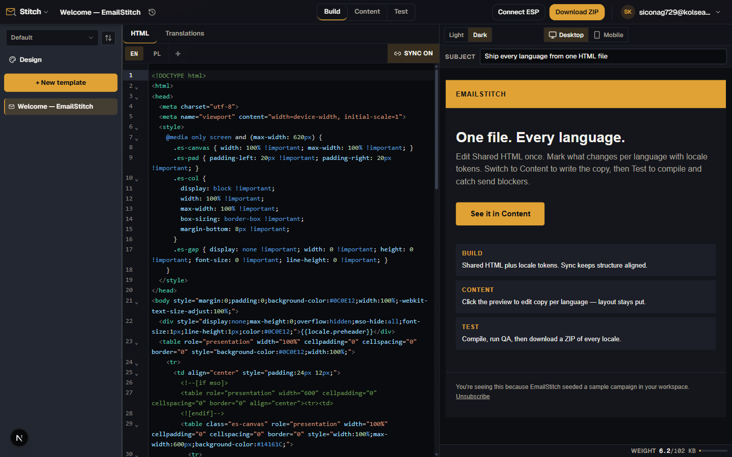
Task: Click the 'One file. Every language.' heading
Action: pos(540,138)
